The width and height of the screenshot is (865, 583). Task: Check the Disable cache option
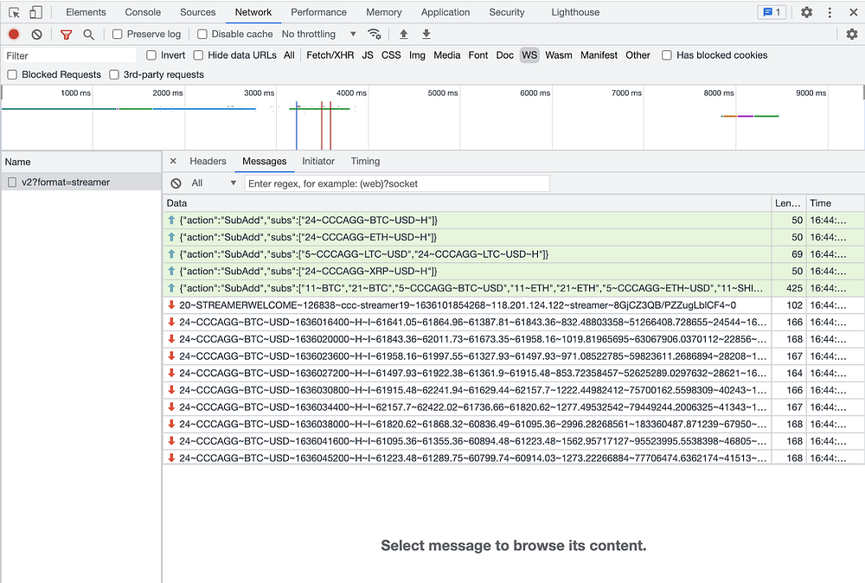tap(202, 34)
